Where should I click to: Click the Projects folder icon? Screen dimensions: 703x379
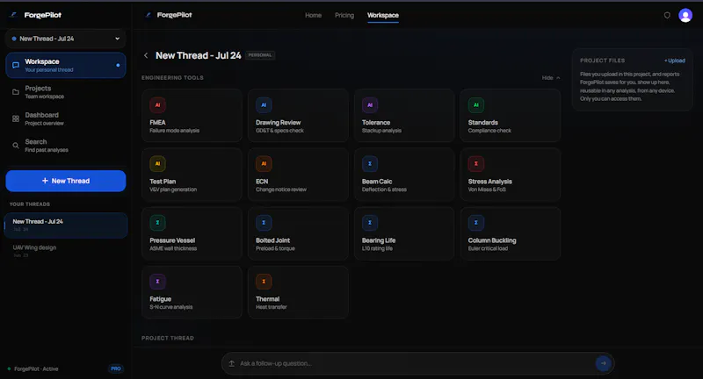pos(16,92)
